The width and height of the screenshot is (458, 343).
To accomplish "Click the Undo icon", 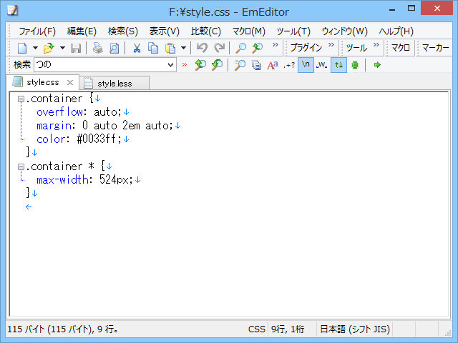I will click(202, 48).
